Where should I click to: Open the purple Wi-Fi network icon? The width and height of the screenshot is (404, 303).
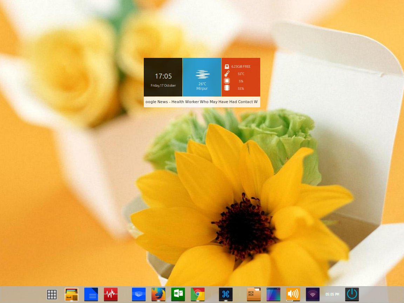click(x=312, y=294)
